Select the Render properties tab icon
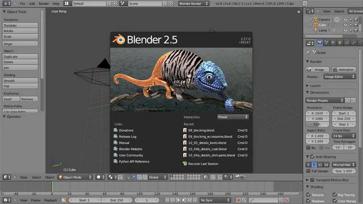 [x=320, y=43]
